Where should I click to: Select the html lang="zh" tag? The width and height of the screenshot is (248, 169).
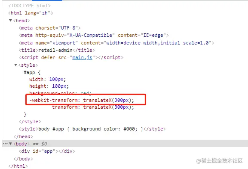(31, 13)
